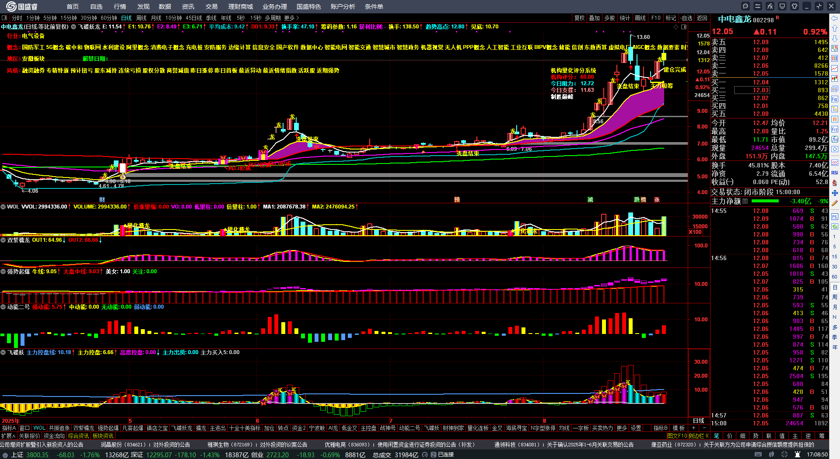Click the down arrow icon in right sidebar
Image resolution: width=840 pixels, height=459 pixels.
click(835, 38)
